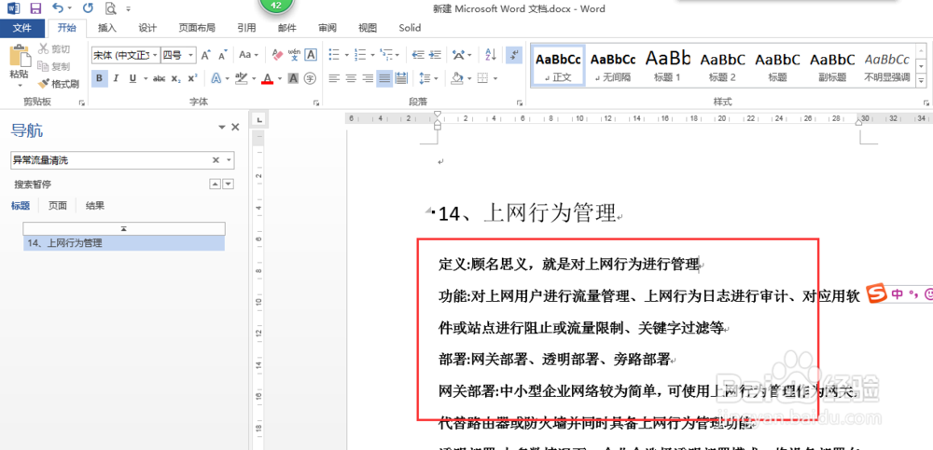Save the document from the quick access toolbar

click(x=35, y=8)
